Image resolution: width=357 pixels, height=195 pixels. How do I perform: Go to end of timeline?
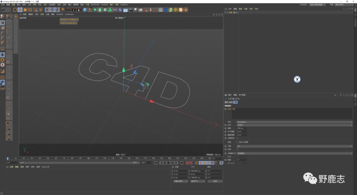182,163
